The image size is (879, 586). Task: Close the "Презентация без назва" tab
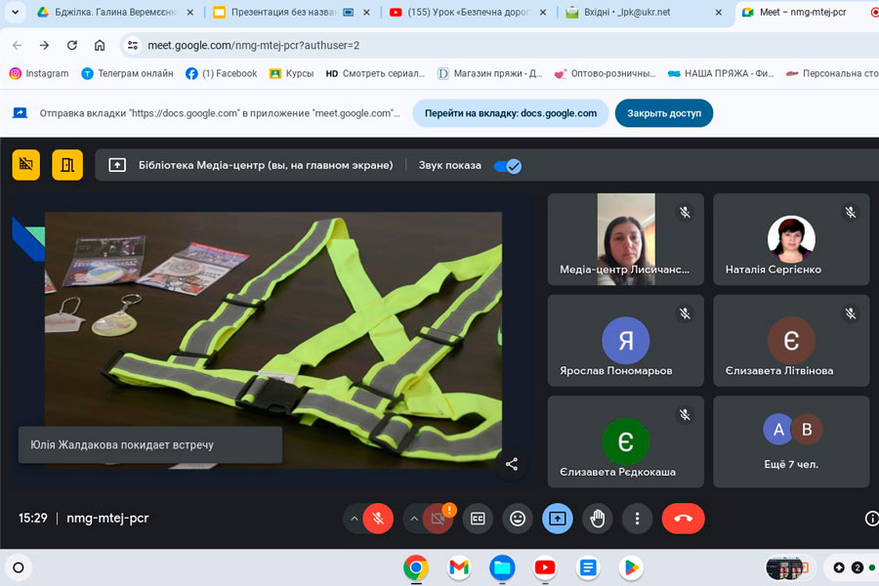tap(366, 12)
